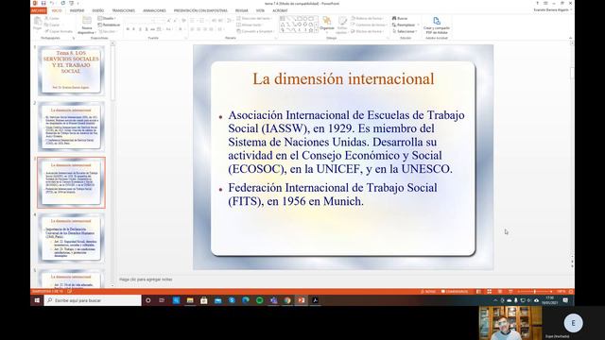Click the taskbar search box 'Escribe aquí para buscar'
This screenshot has width=605, height=340.
tap(93, 300)
